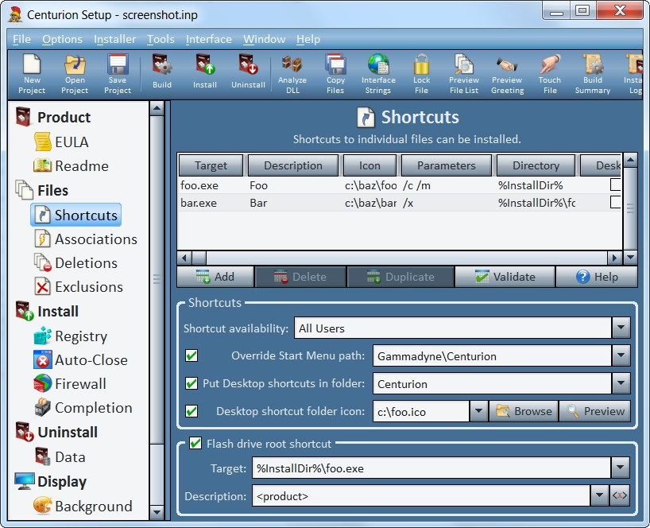Click the Parameters column header

(x=447, y=165)
